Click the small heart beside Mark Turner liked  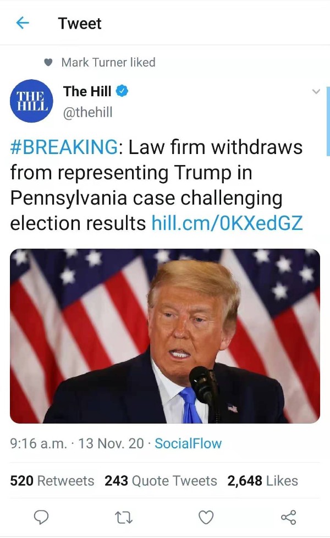(48, 63)
